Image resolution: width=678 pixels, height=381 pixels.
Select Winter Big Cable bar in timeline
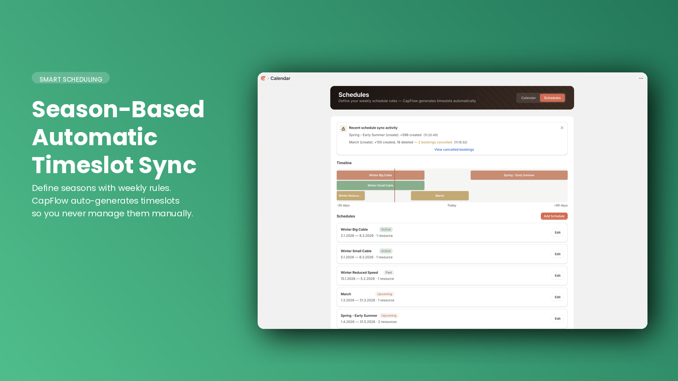coord(380,175)
